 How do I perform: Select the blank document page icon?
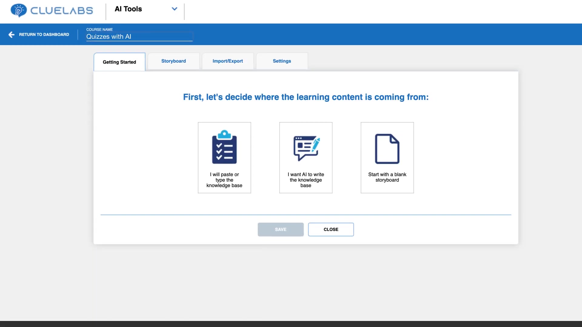pyautogui.click(x=387, y=149)
